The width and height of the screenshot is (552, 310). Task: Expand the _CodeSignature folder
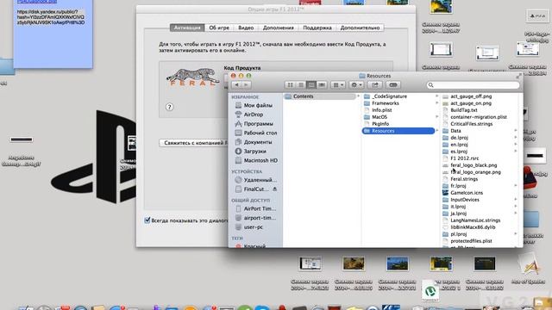tap(437, 96)
